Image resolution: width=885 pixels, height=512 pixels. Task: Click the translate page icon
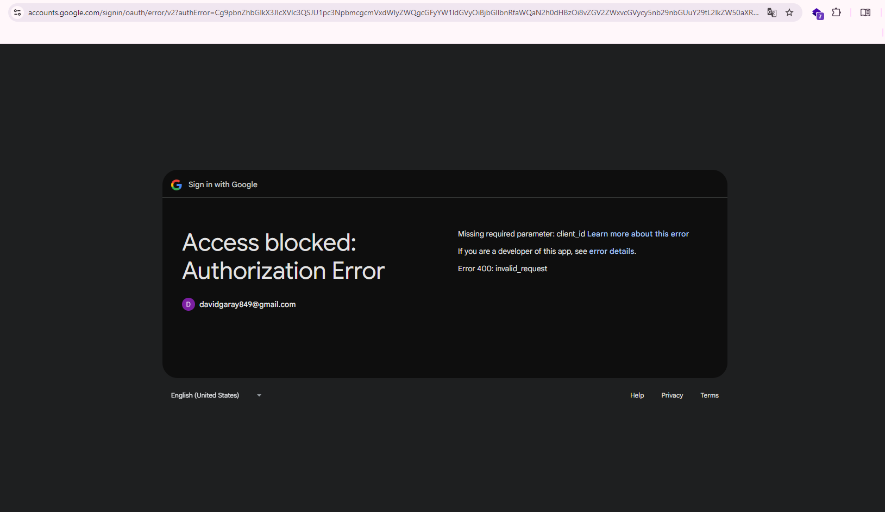771,12
